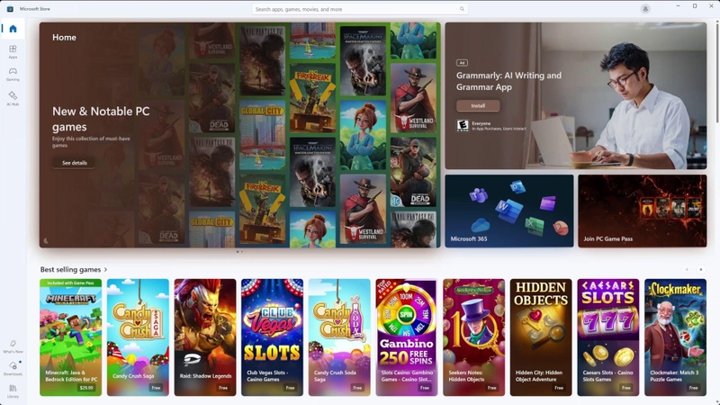Open the AI Hub in the sidebar
Viewport: 720px width, 405px height.
pos(13,98)
